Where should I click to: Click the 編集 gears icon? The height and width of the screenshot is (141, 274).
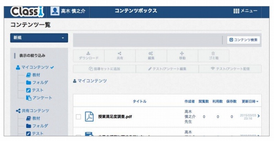151,54
